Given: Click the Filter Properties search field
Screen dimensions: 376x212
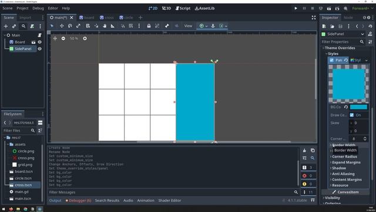Looking at the screenshot, I should tap(343, 42).
